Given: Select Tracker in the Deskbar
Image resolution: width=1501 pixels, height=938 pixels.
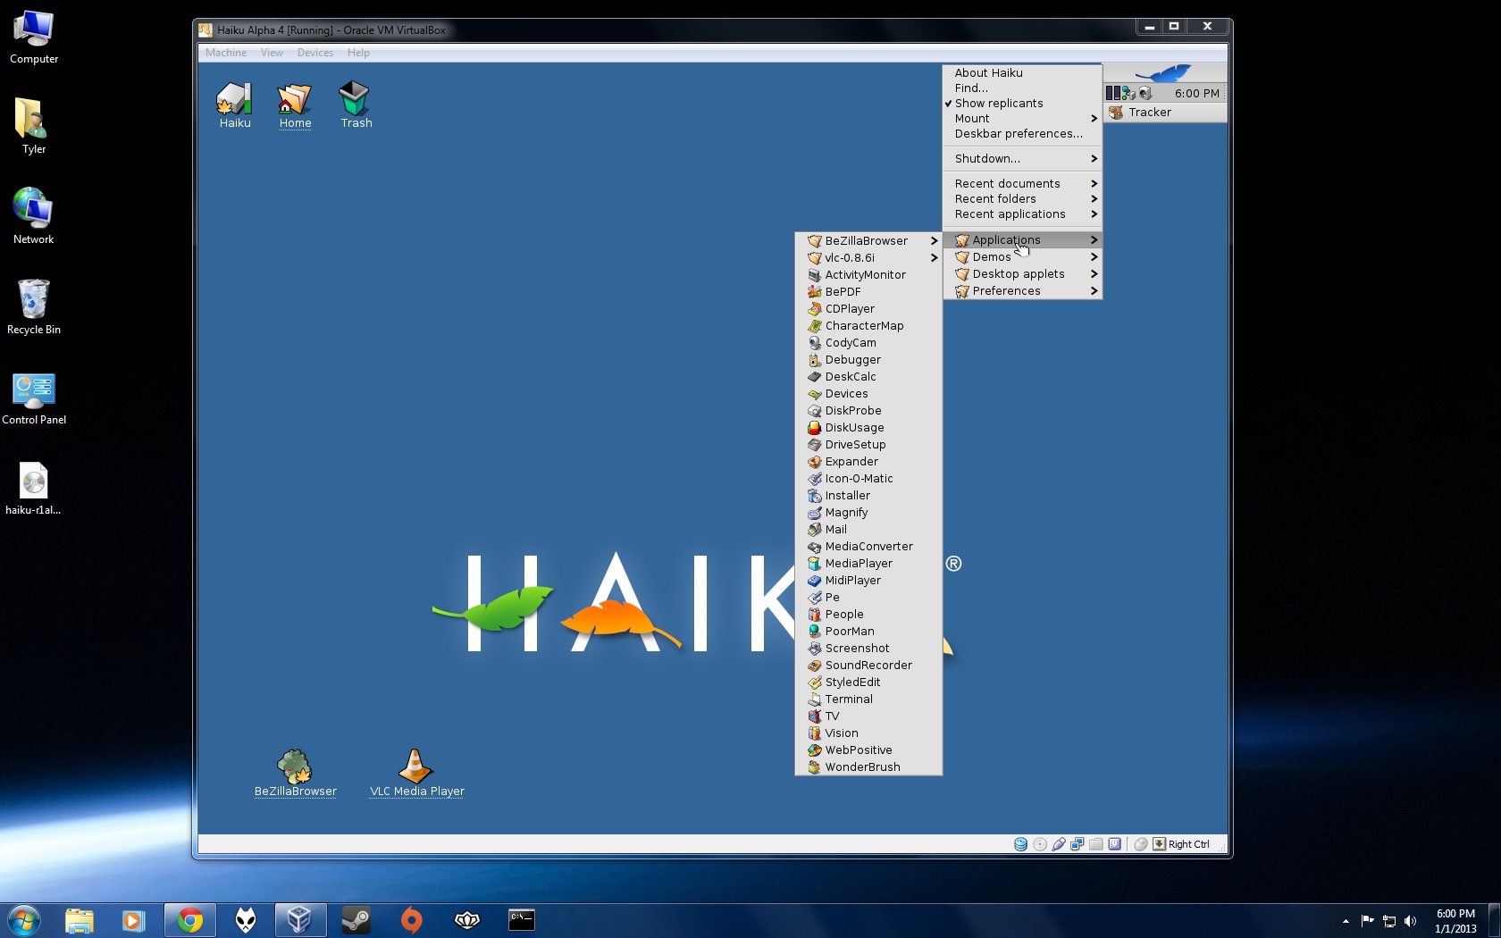Looking at the screenshot, I should coord(1149,113).
